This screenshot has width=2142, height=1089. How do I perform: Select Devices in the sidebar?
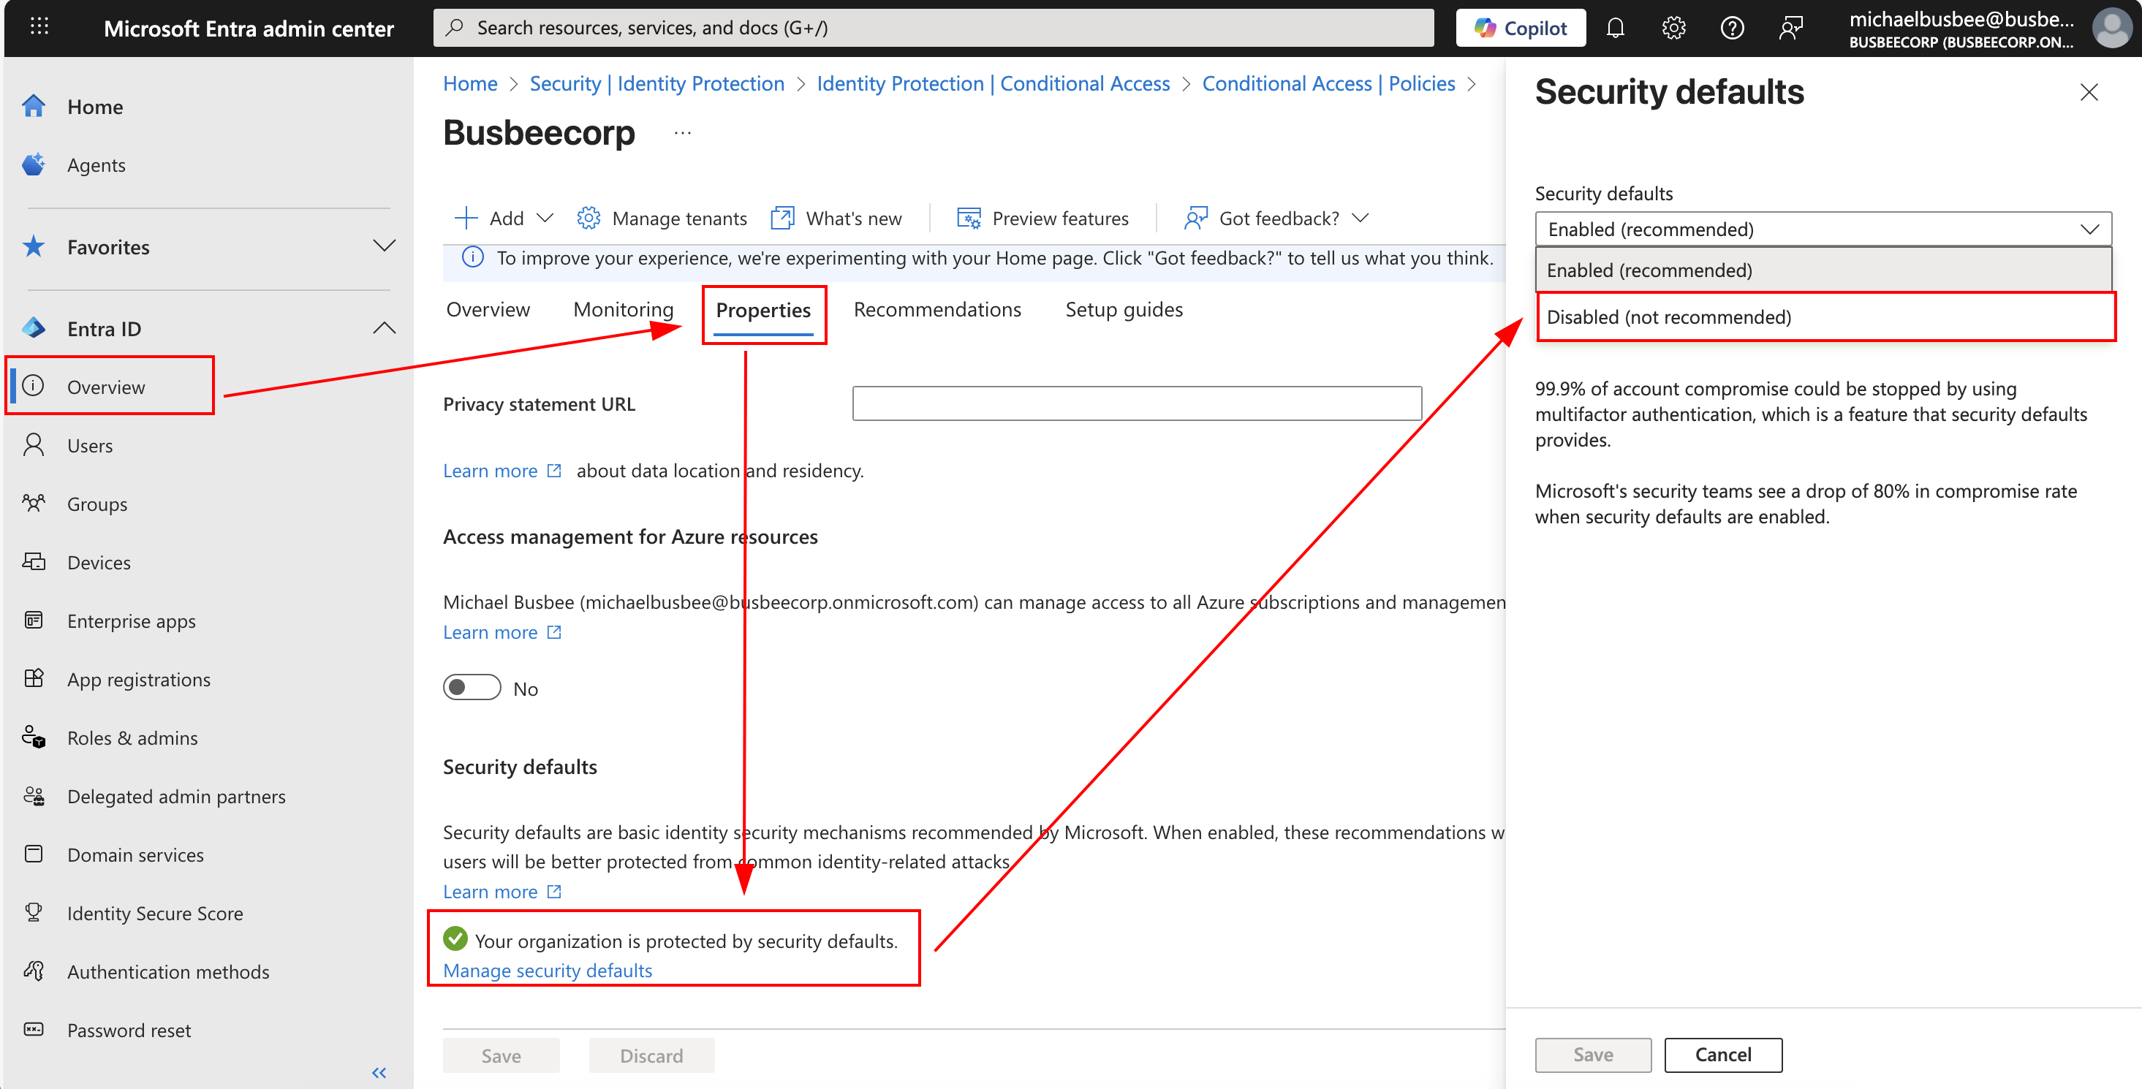point(98,562)
